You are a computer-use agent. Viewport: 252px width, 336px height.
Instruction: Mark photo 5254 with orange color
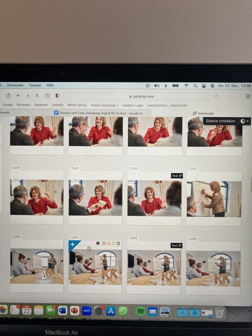tap(109, 243)
